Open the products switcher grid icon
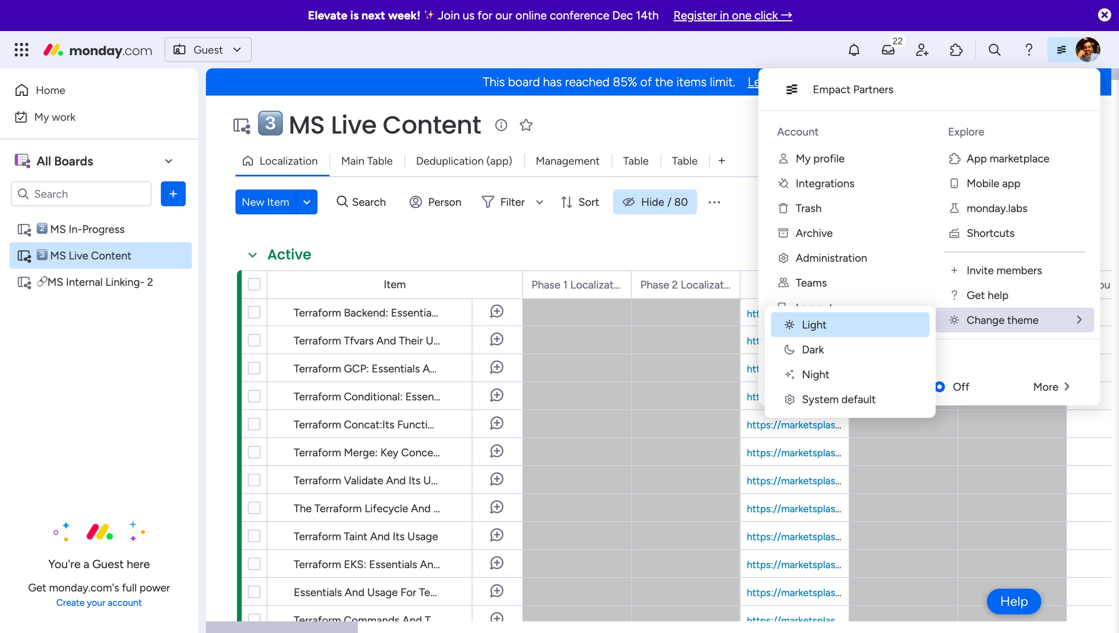 [x=21, y=50]
